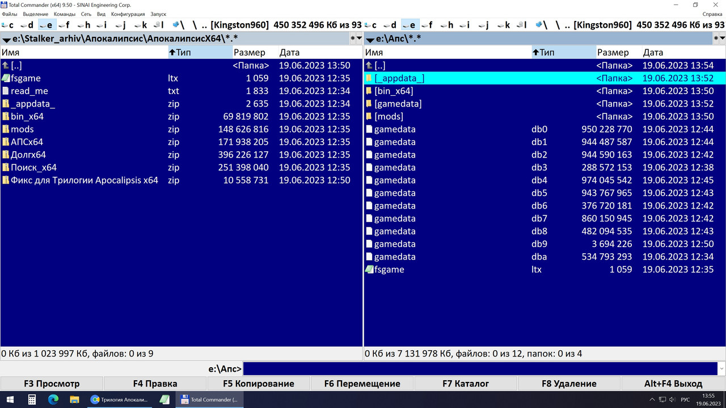The height and width of the screenshot is (408, 726).
Task: Open left panel drive list triangle
Action: [x=6, y=40]
